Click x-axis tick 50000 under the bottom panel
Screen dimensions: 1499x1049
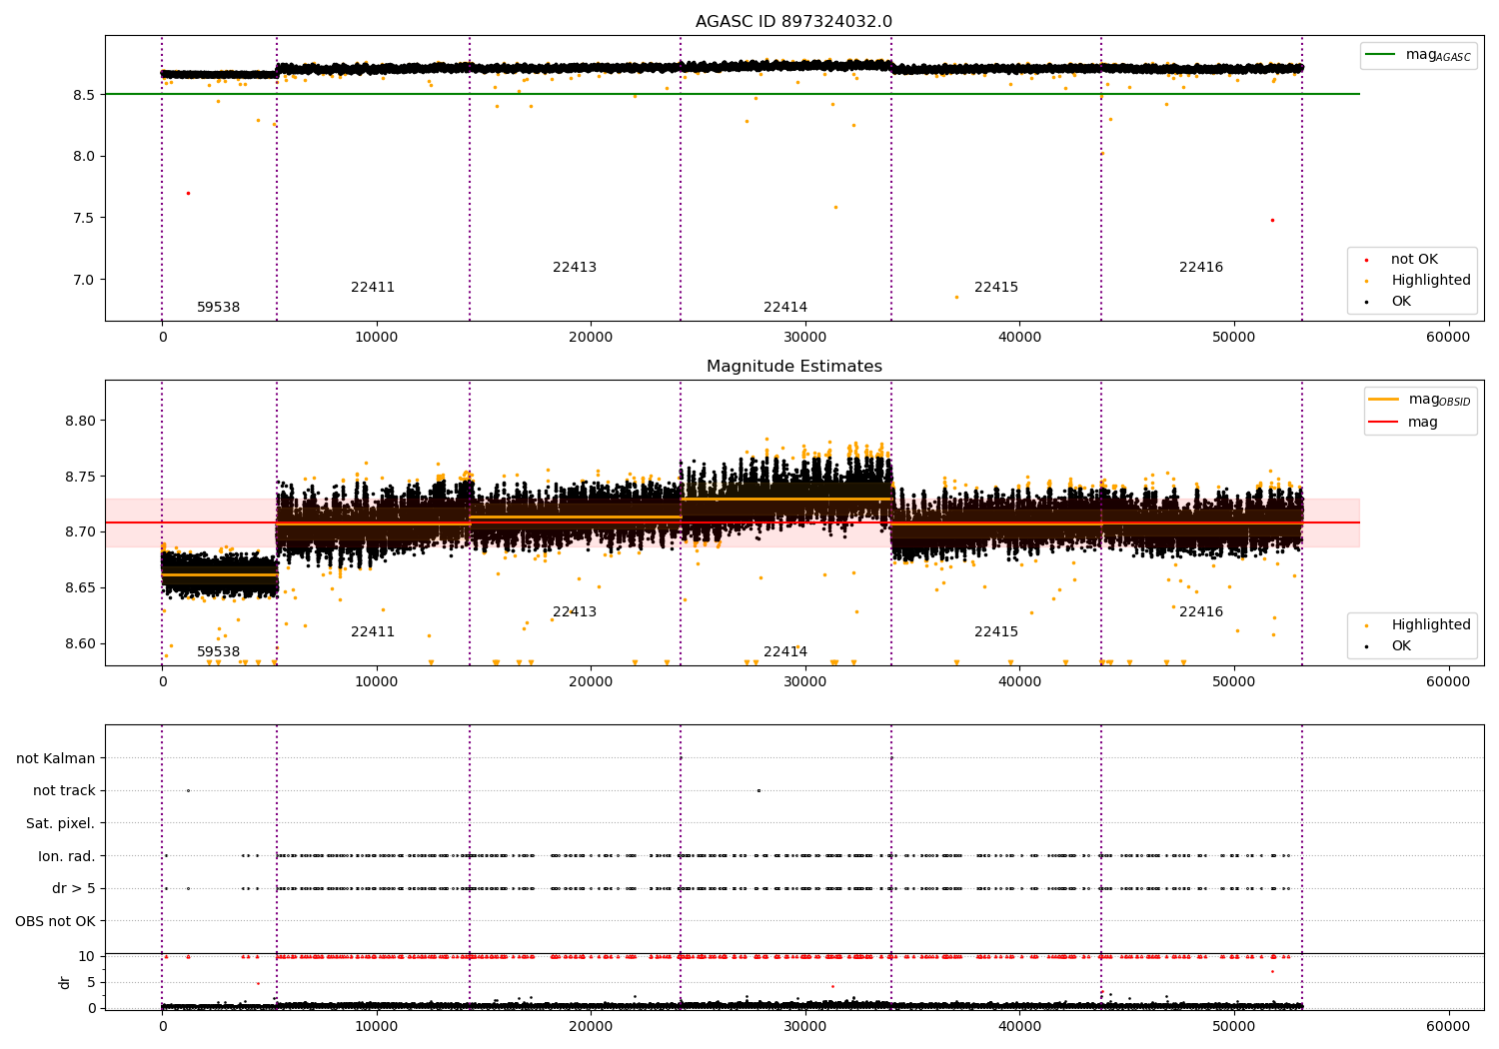(x=1233, y=1025)
